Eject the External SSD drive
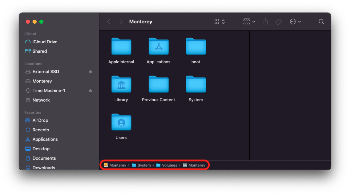 [x=91, y=71]
